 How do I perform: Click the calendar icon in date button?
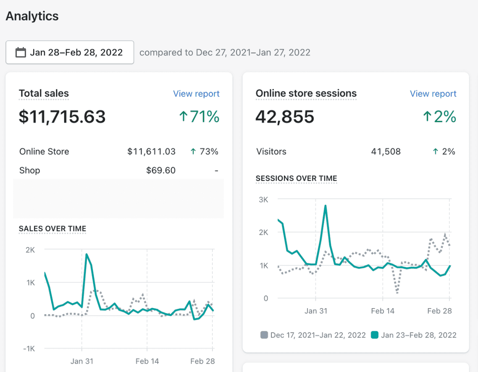coord(21,52)
